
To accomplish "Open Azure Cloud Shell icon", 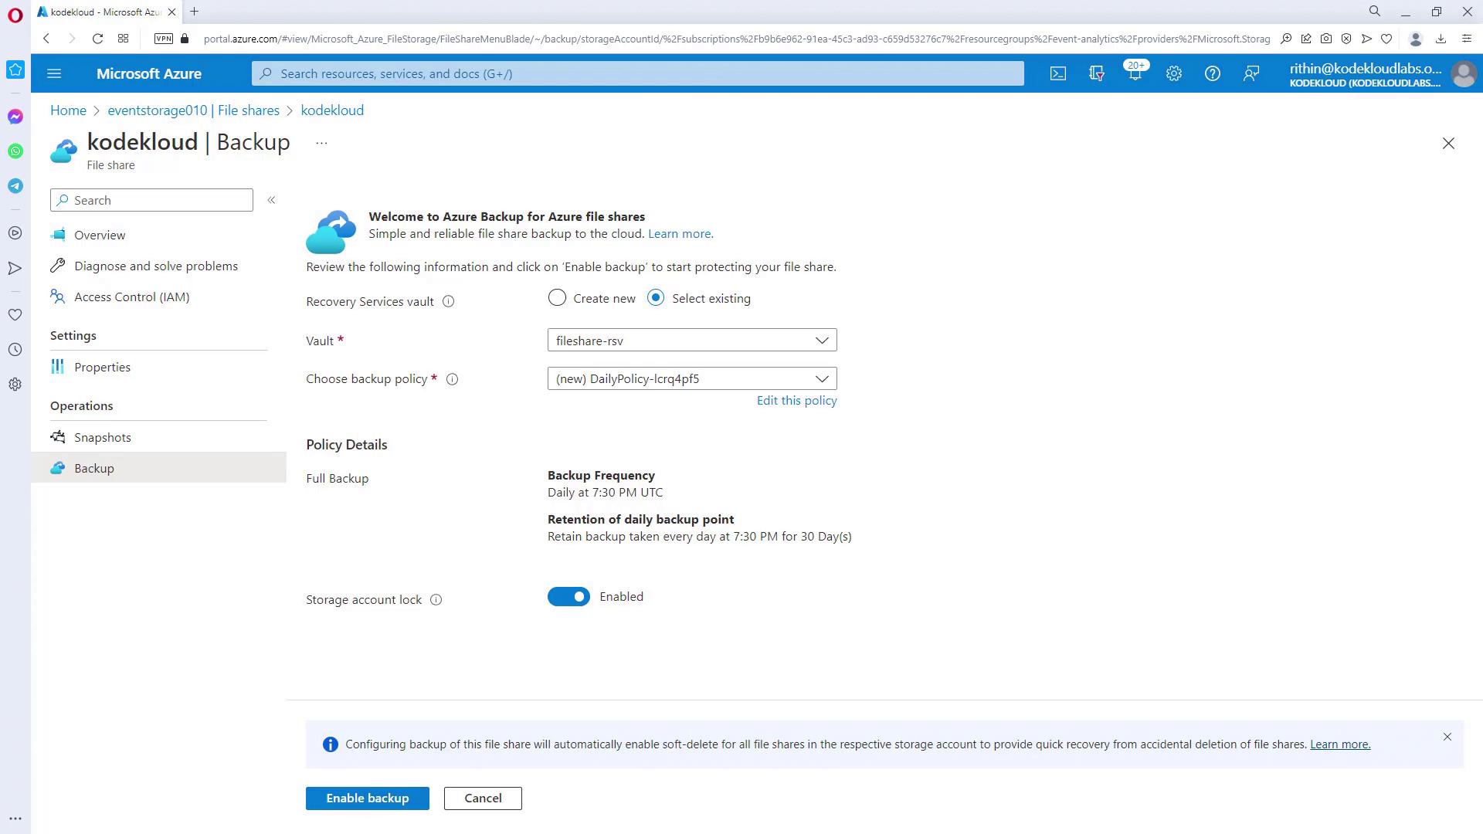I will click(1057, 73).
